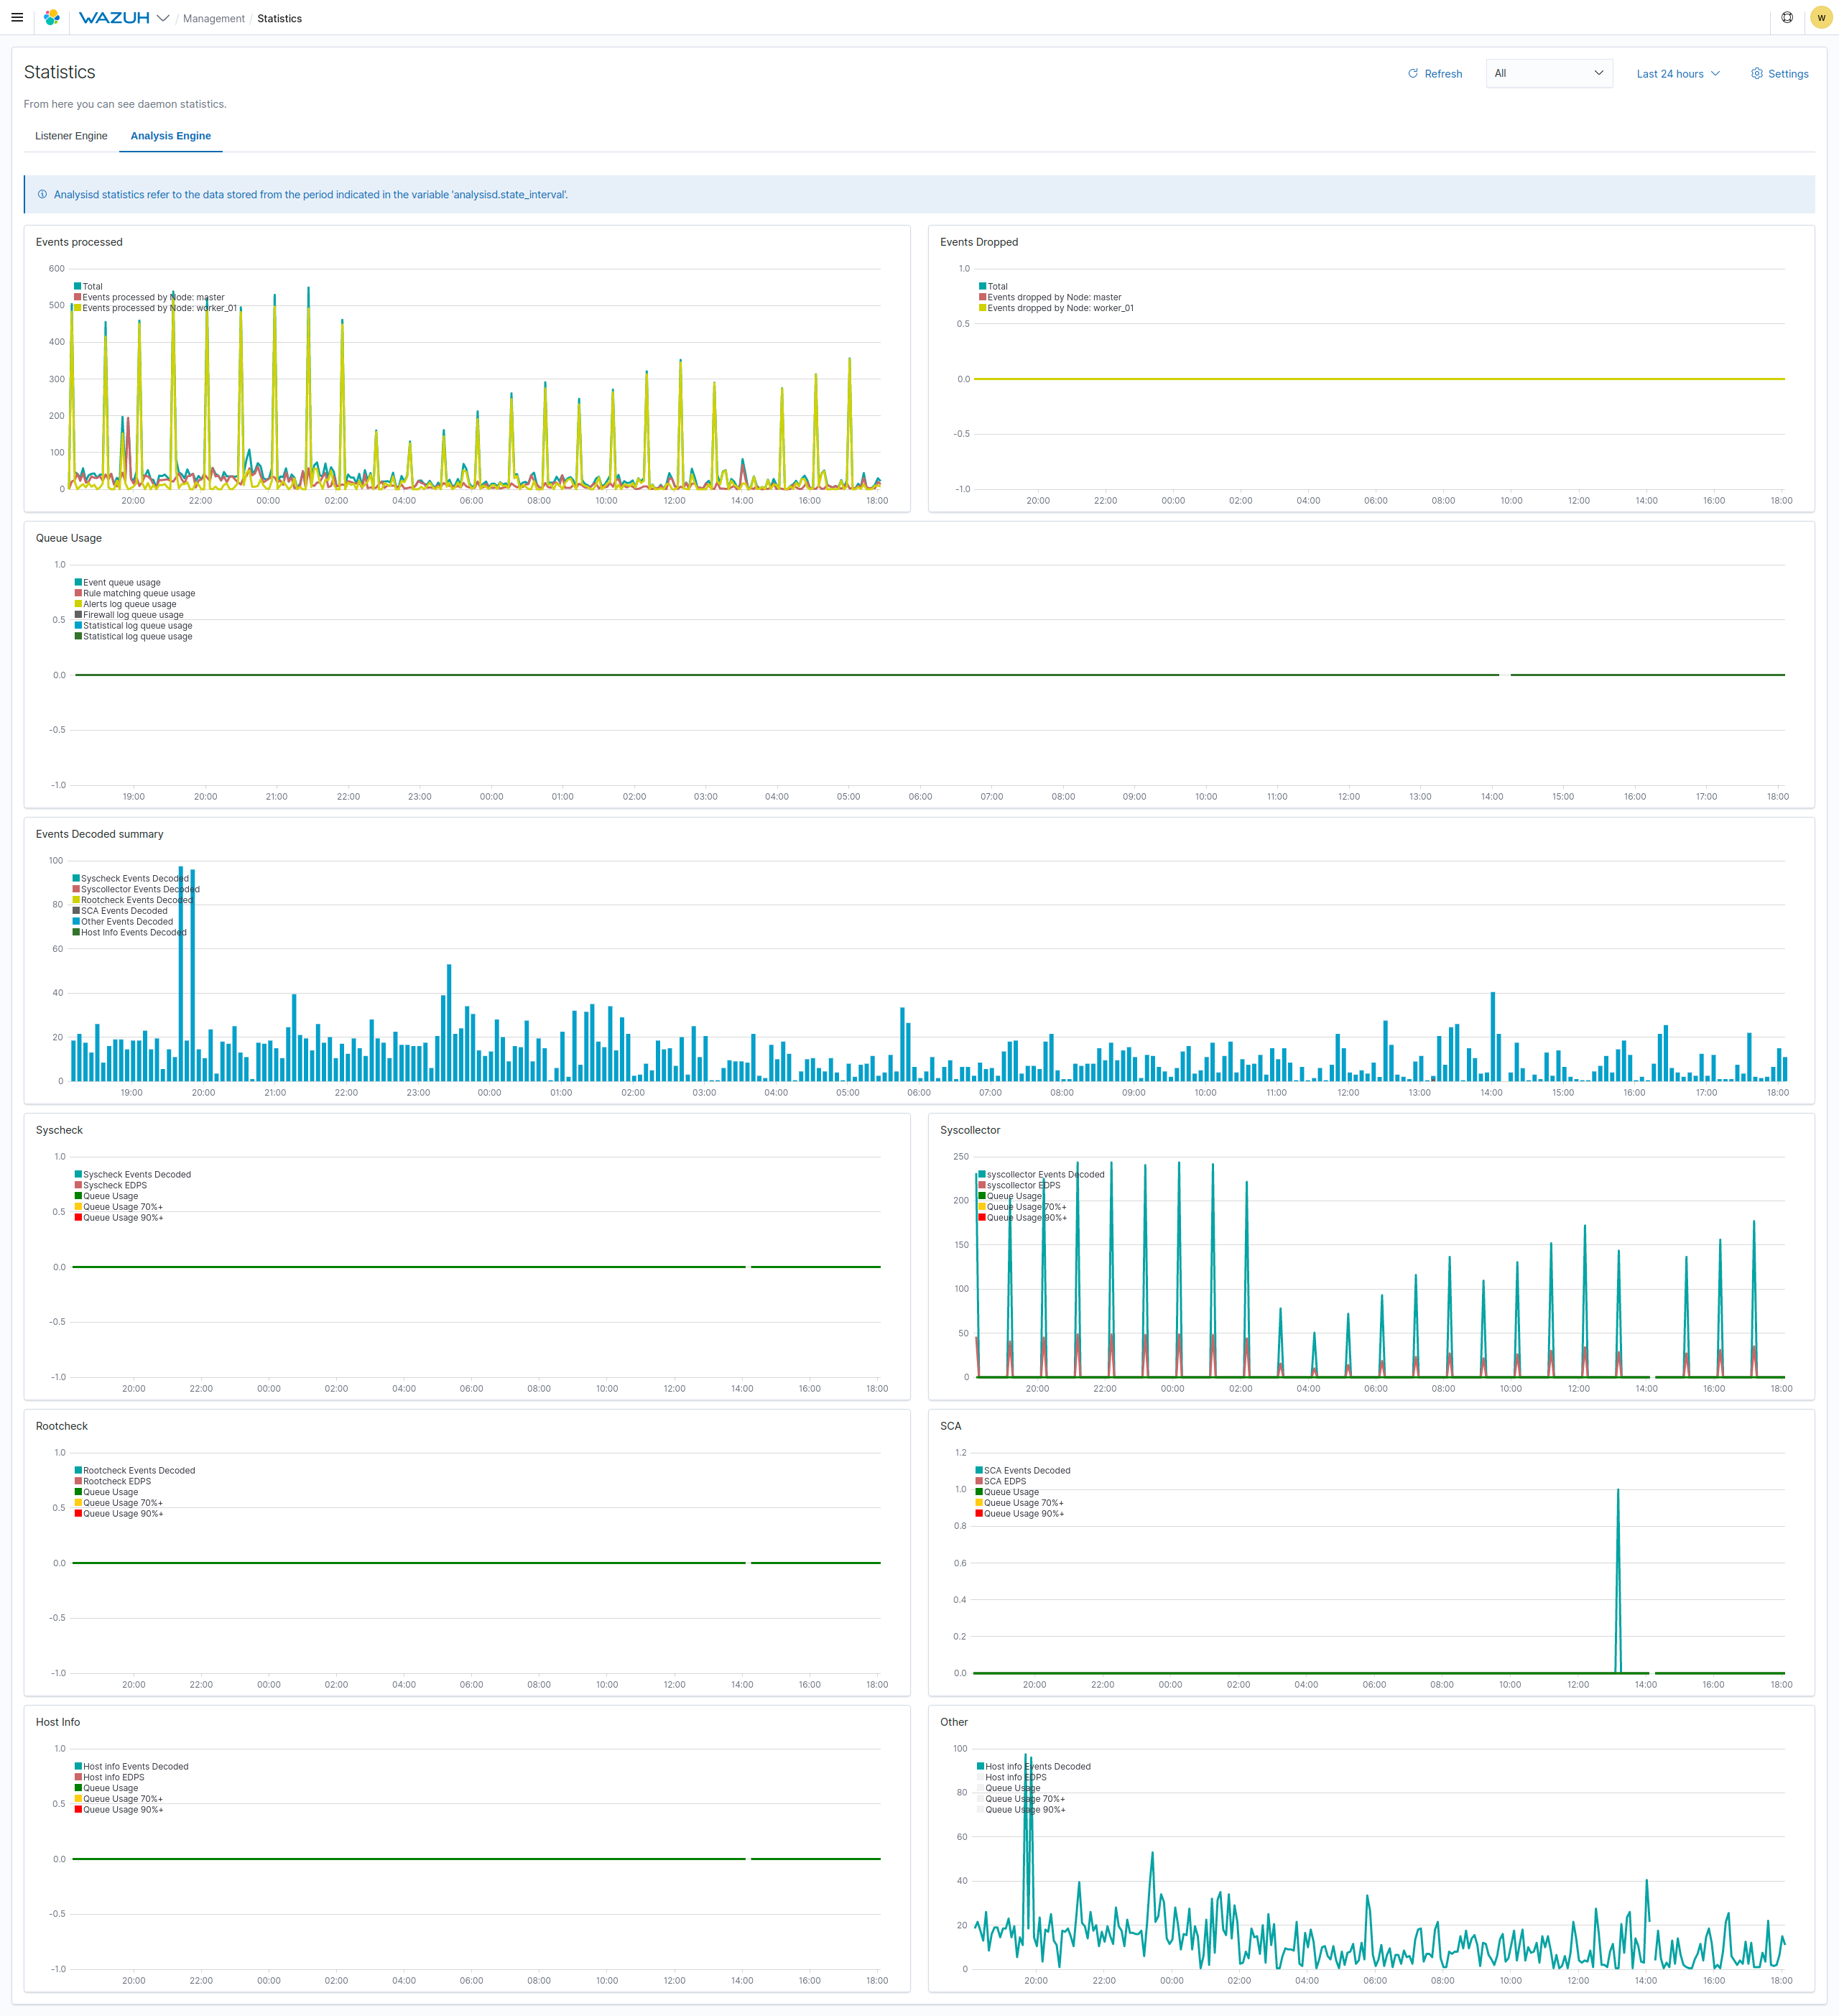Screen dimensions: 1839x2016
Task: Click the Statistics breadcrumb
Action: coord(279,19)
